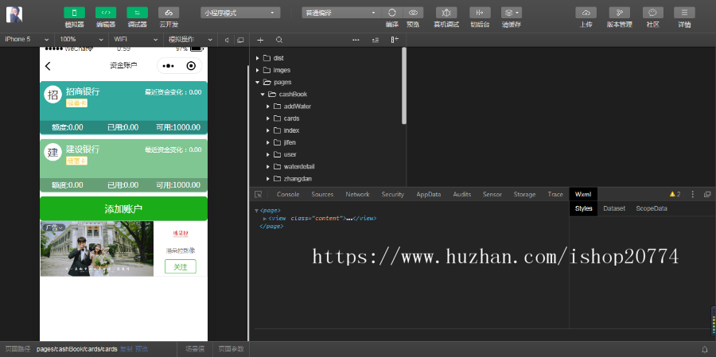716x357 pixels.
Task: Click the compile refresh icon (编译)
Action: [x=392, y=13]
